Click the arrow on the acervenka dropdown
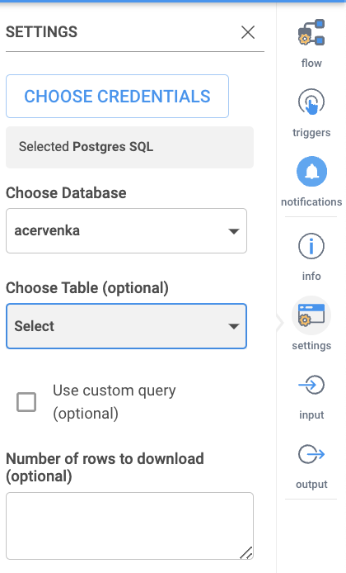The height and width of the screenshot is (573, 346). (233, 231)
